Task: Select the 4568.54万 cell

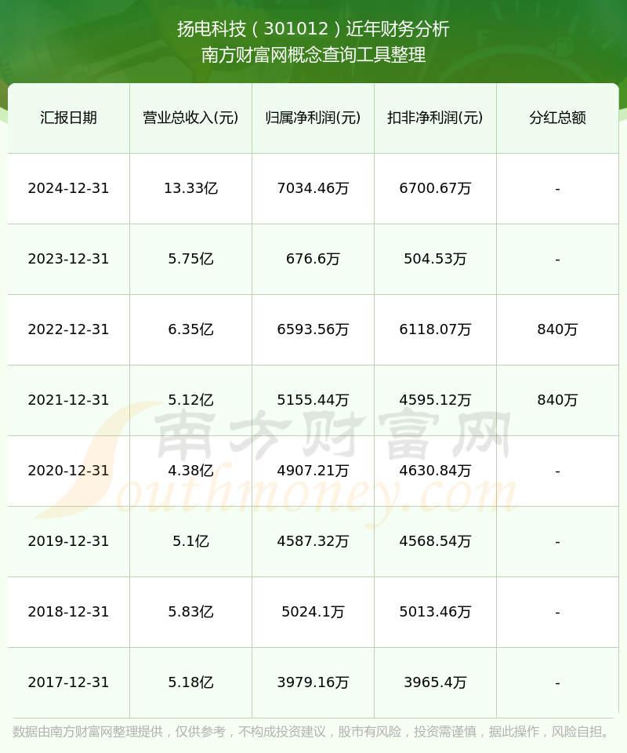Action: (x=435, y=541)
